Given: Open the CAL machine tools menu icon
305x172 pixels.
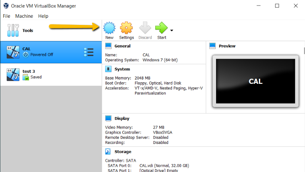Looking at the screenshot, I should (x=89, y=52).
